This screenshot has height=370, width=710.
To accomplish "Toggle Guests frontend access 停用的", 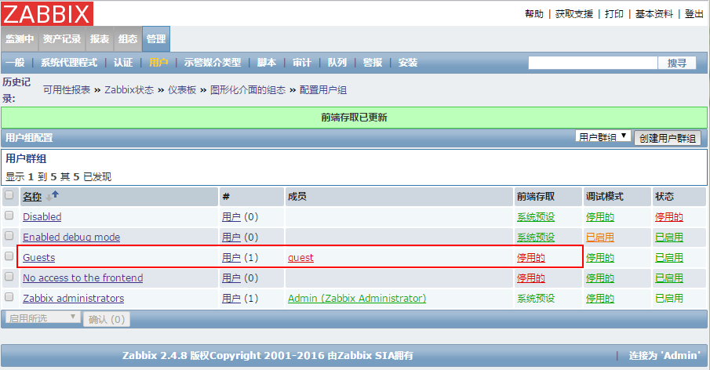I will pos(531,257).
